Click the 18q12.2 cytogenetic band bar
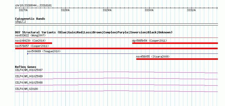 coord(116,24)
